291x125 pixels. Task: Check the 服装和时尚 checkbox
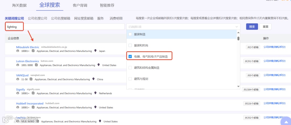tap(130, 45)
